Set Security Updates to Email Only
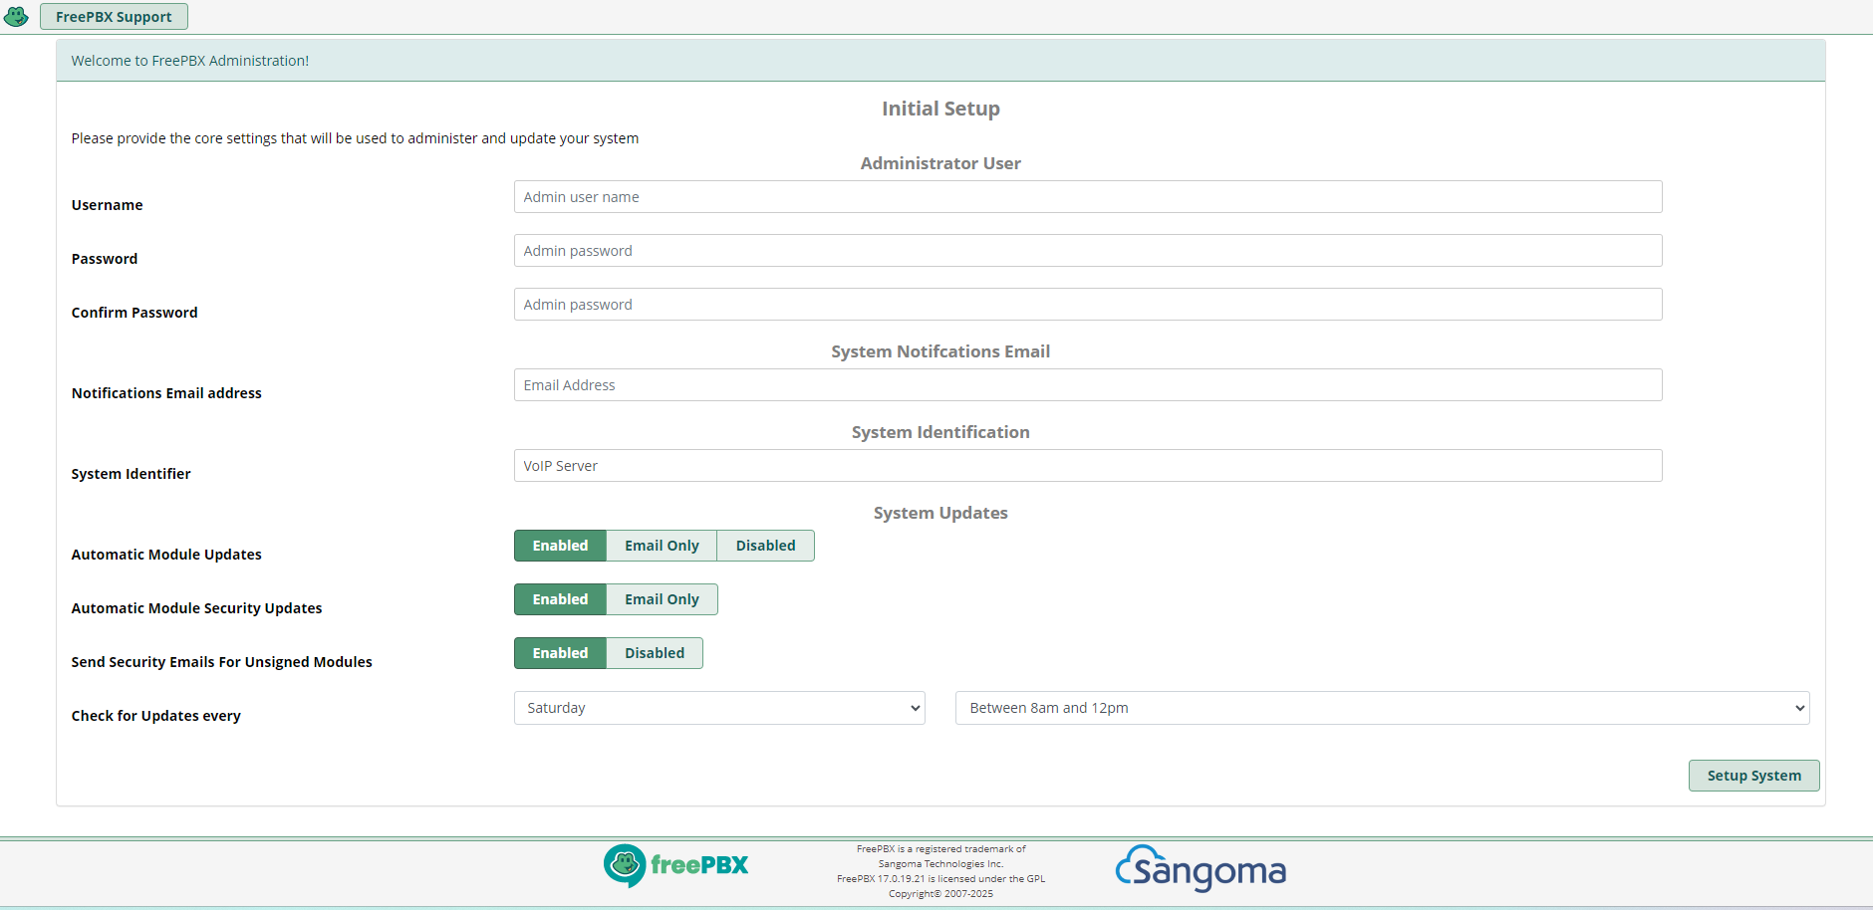1873x910 pixels. click(x=662, y=599)
